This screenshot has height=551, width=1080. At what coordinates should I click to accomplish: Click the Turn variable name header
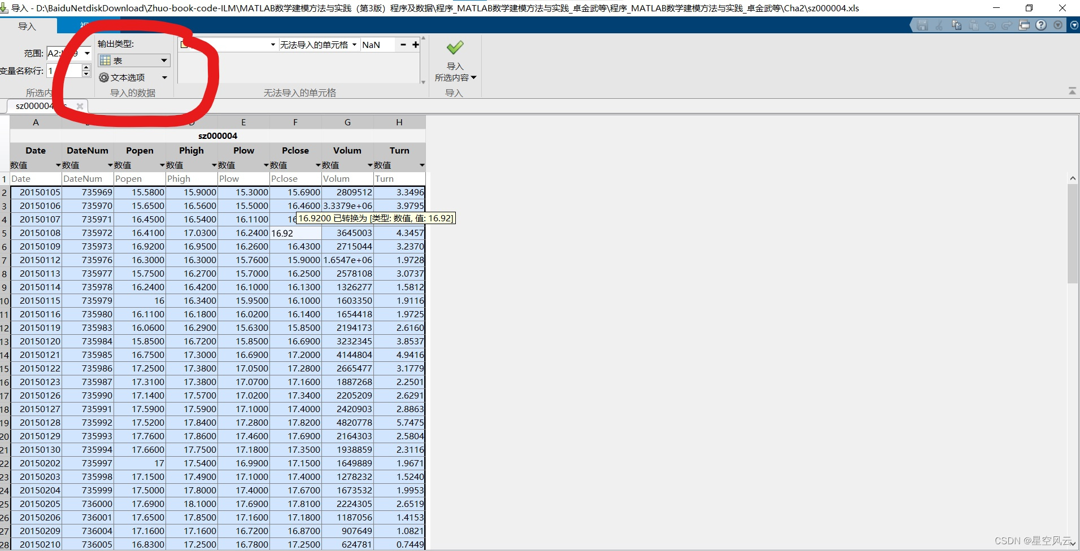pyautogui.click(x=399, y=151)
